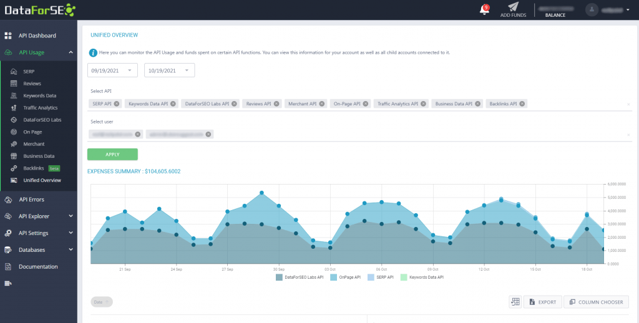
Task: Remove the On-Page API tag
Action: pos(366,104)
